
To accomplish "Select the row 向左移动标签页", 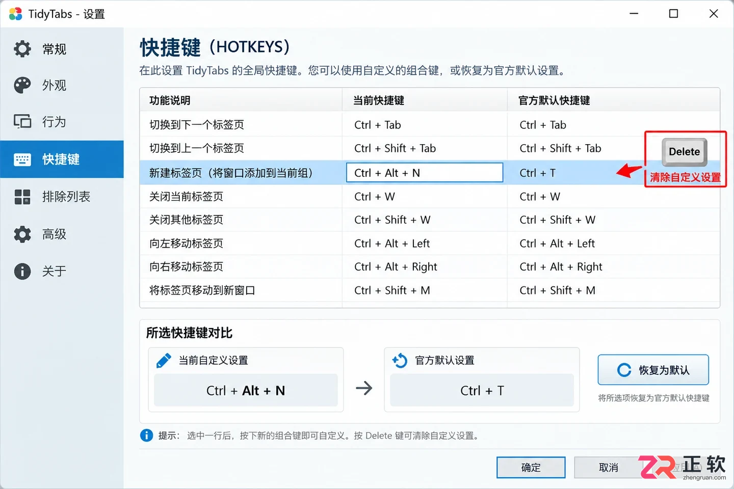I will tap(430, 243).
